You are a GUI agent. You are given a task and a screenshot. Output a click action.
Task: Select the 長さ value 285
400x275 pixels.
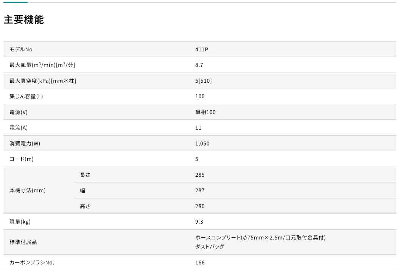[200, 175]
